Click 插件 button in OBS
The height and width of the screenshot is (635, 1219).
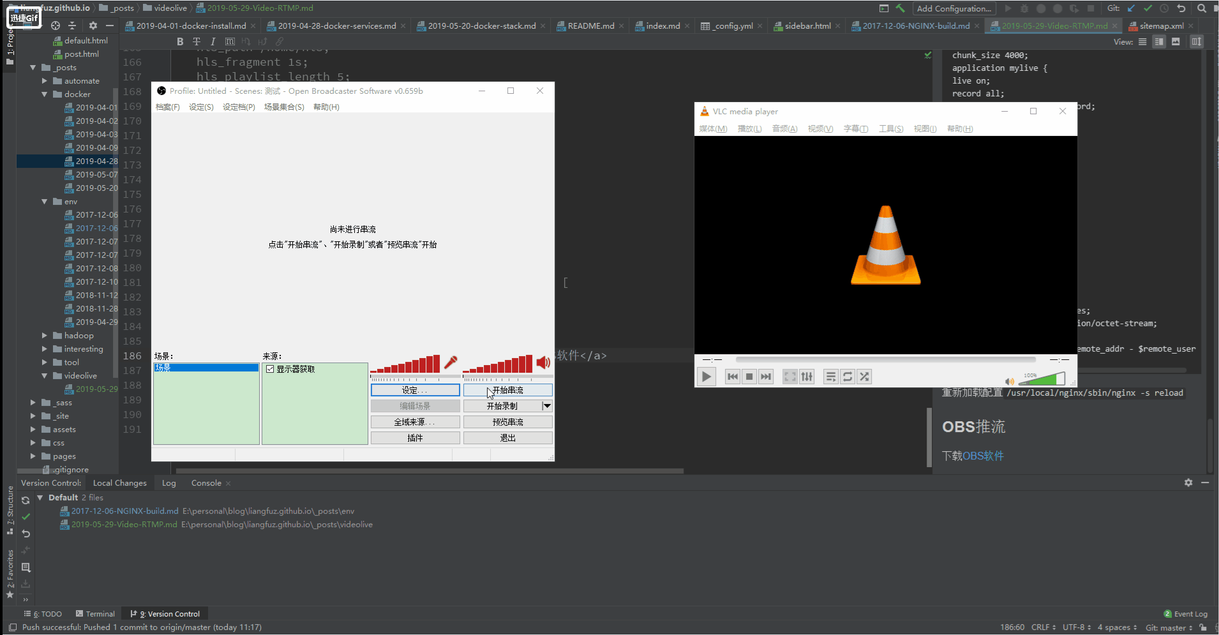pos(415,438)
